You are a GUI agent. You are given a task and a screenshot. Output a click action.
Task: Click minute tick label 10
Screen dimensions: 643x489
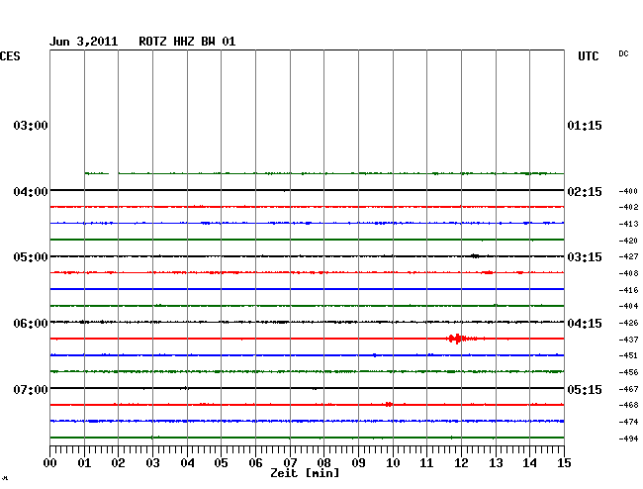[393, 463]
